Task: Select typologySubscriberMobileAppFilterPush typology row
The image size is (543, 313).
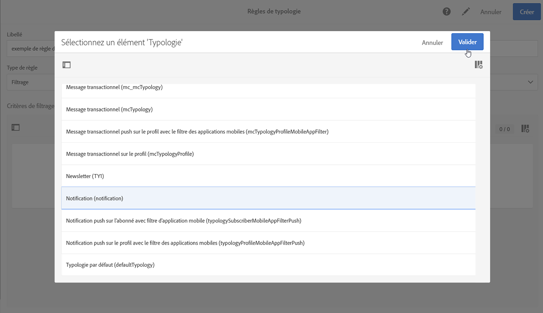Action: [x=183, y=221]
